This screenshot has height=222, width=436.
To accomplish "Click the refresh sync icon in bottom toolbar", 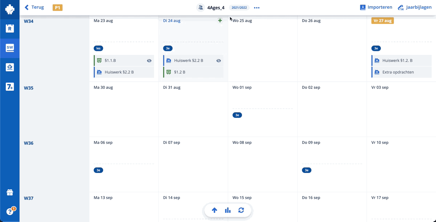I will pos(241,210).
